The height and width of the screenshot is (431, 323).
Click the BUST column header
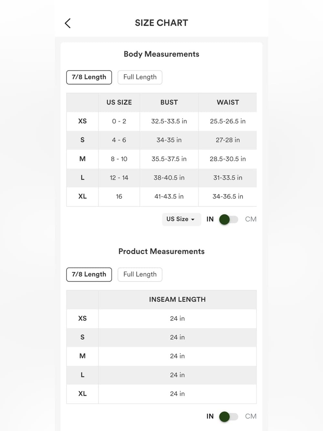click(169, 102)
